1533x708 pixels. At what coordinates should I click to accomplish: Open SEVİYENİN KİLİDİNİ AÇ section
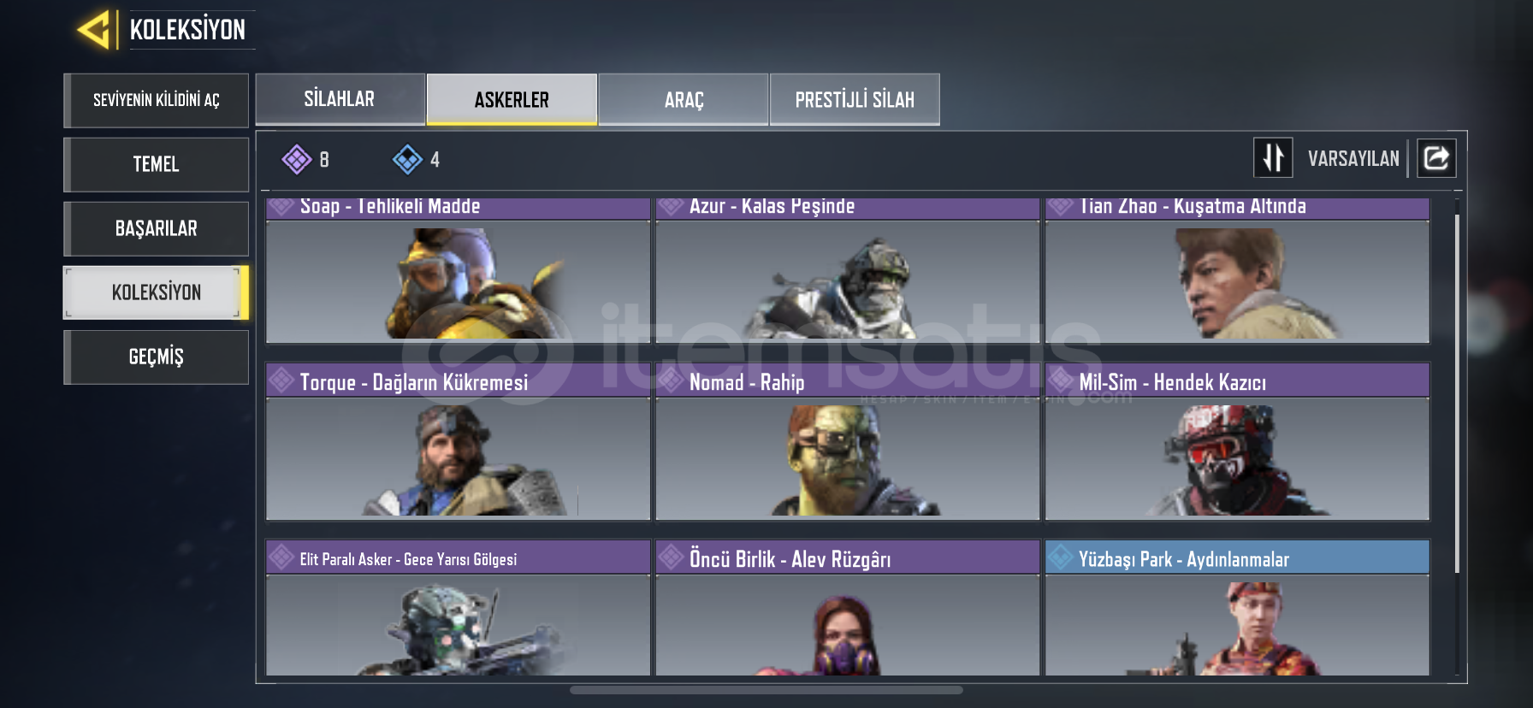tap(157, 100)
